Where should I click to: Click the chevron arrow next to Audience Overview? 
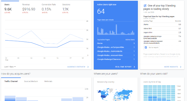point(88,67)
